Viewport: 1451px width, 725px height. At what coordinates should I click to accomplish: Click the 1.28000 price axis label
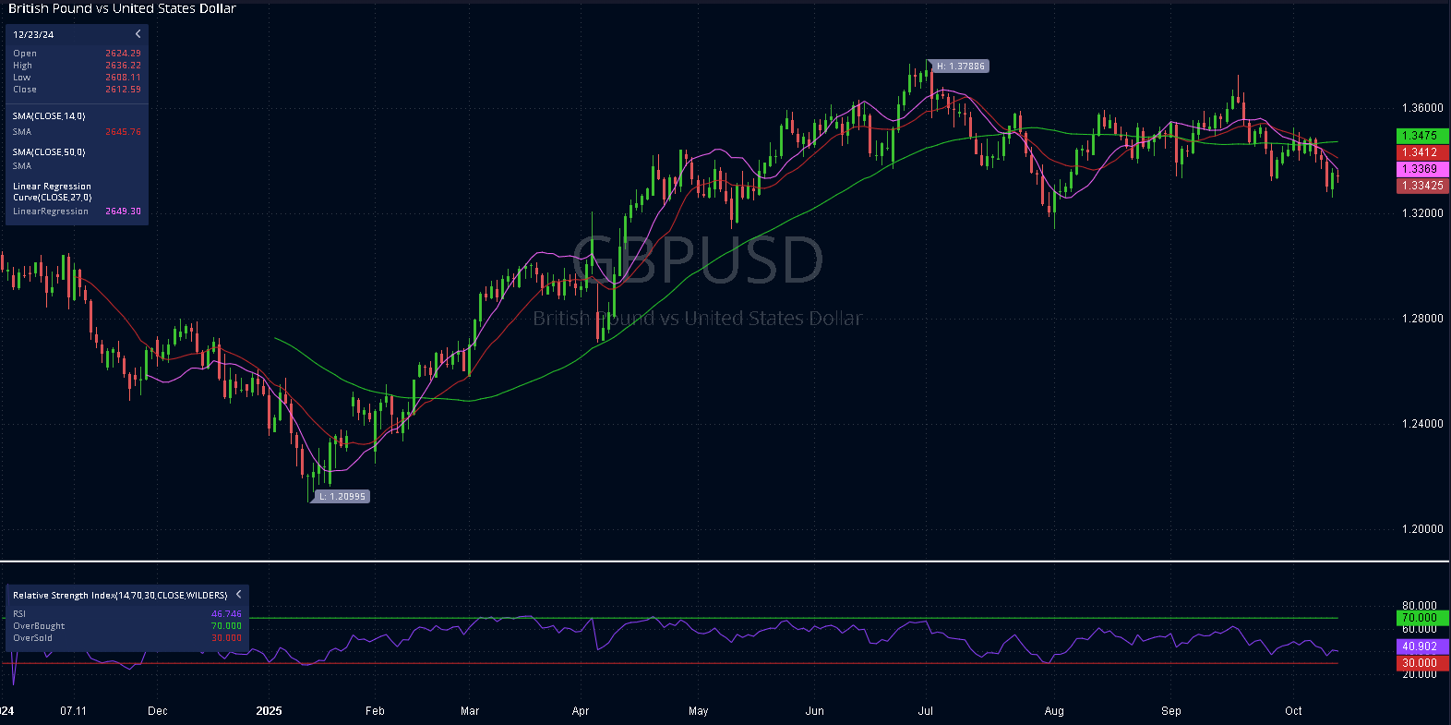click(x=1421, y=319)
